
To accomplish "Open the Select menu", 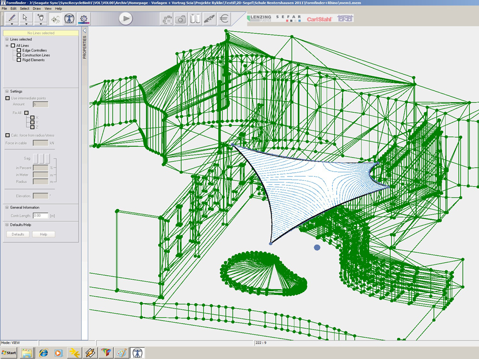I will click(24, 8).
